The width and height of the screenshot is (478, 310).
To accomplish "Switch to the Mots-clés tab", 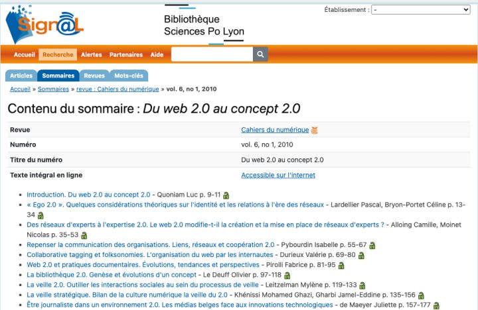I will (x=129, y=76).
